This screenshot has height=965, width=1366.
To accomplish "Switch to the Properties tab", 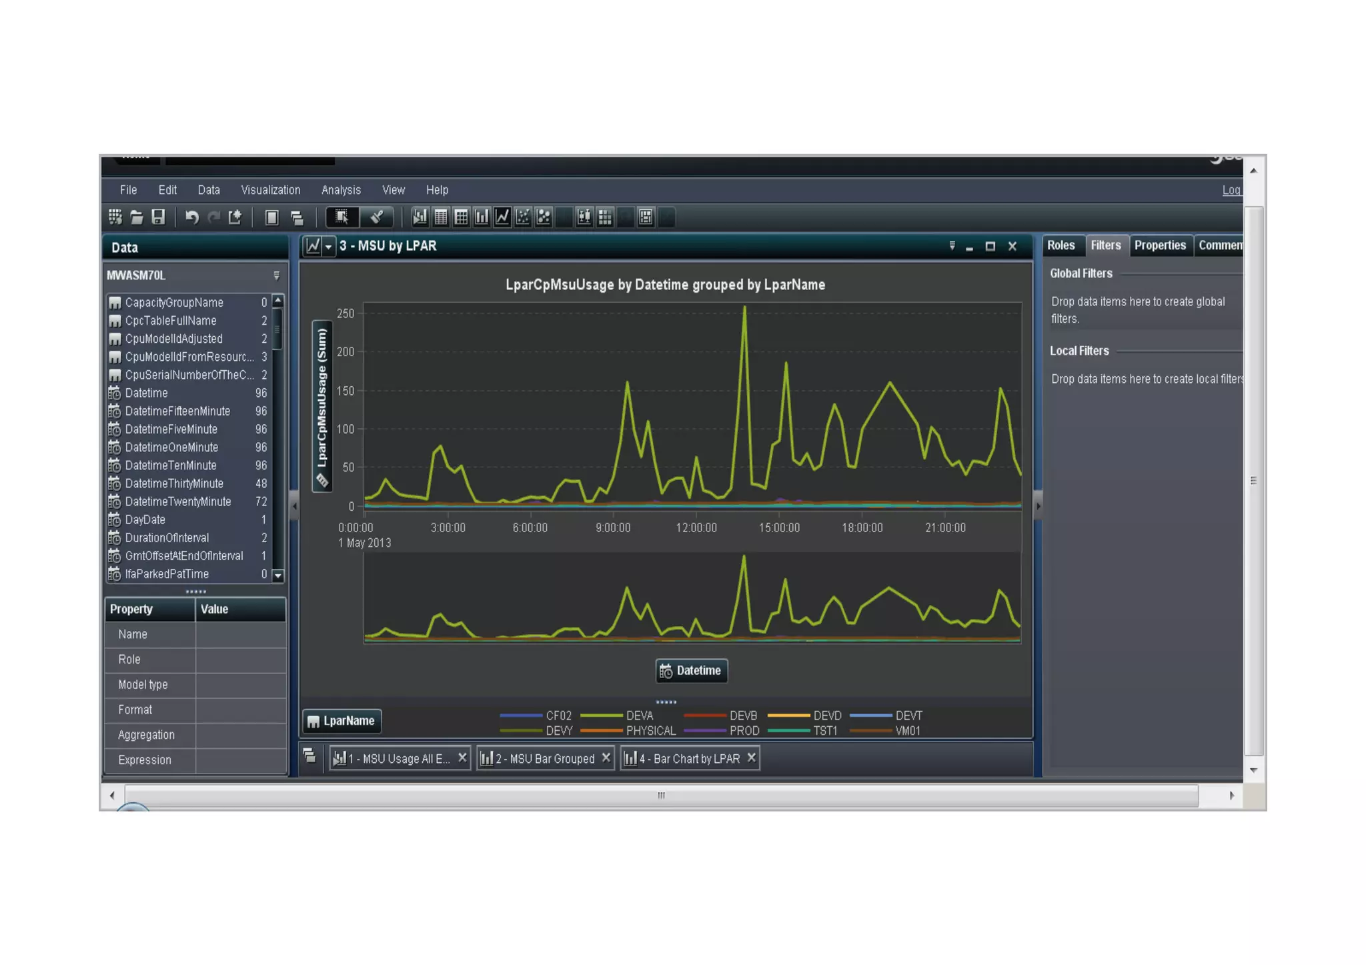I will click(1159, 245).
